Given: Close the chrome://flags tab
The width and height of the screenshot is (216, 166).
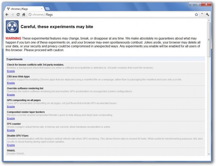Looking at the screenshot, I should [x=42, y=9].
